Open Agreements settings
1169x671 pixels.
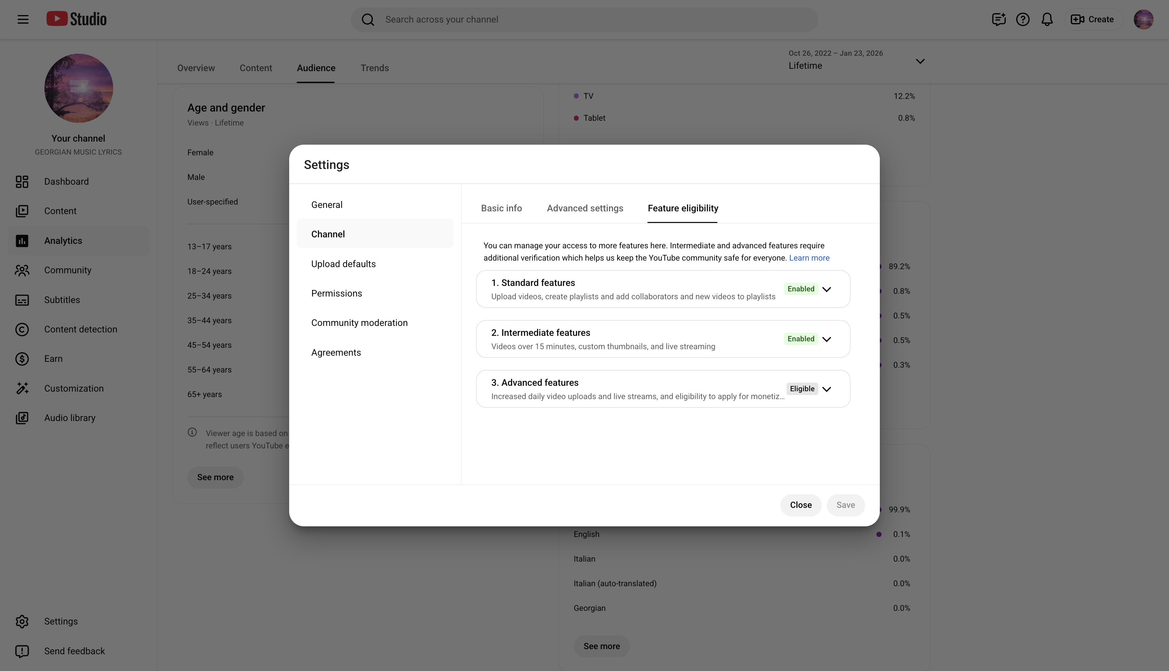click(x=375, y=353)
